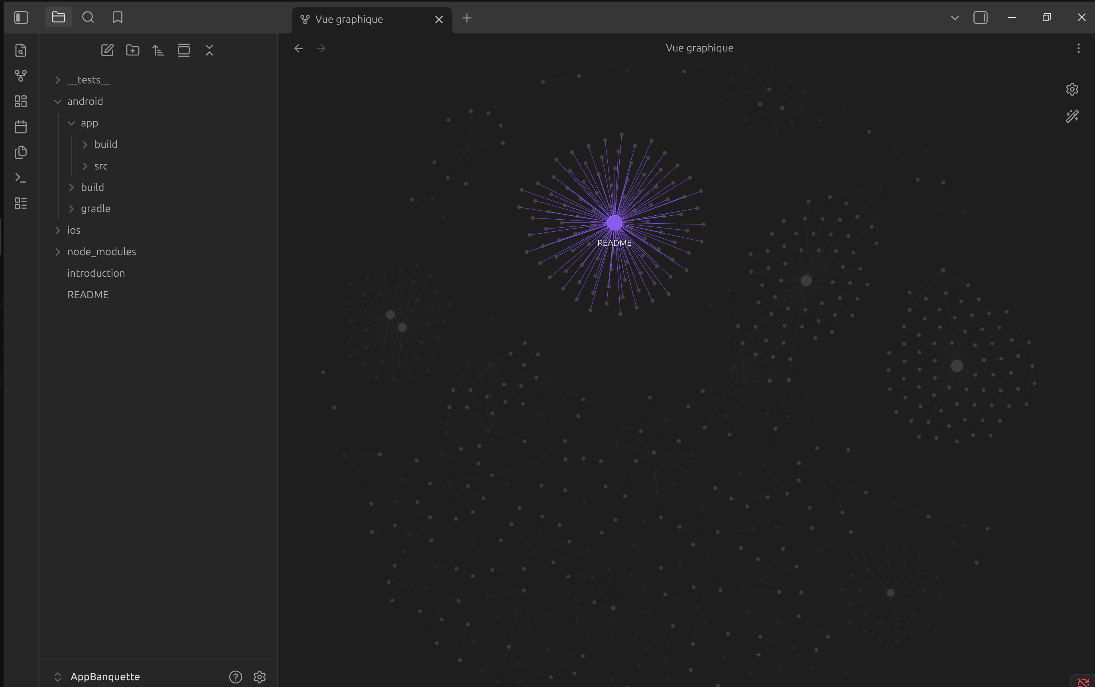Open graph view from left ribbon
The width and height of the screenshot is (1095, 687).
pyautogui.click(x=20, y=75)
